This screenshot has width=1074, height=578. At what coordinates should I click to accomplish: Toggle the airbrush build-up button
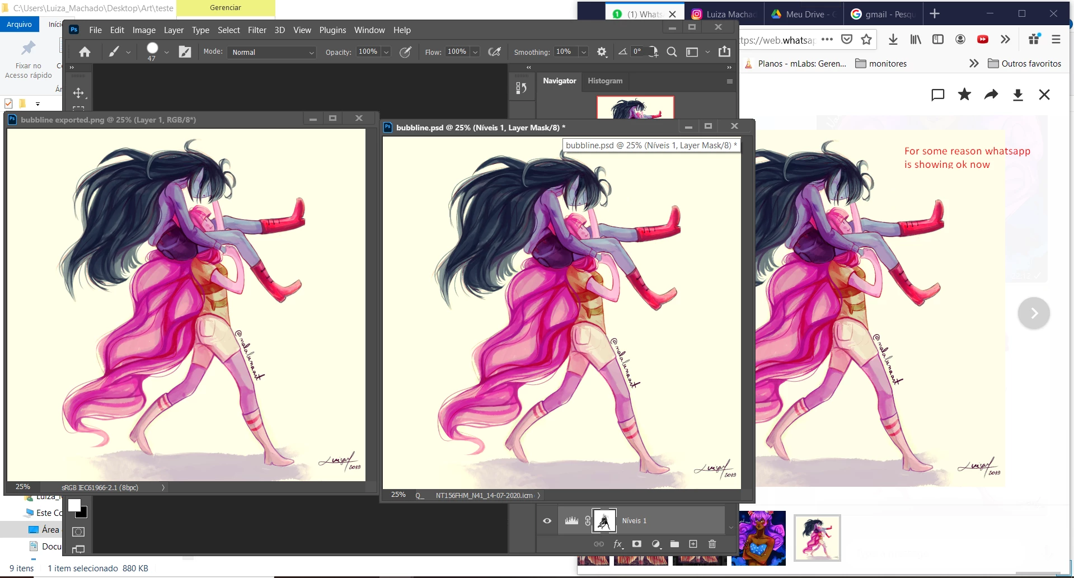point(494,52)
